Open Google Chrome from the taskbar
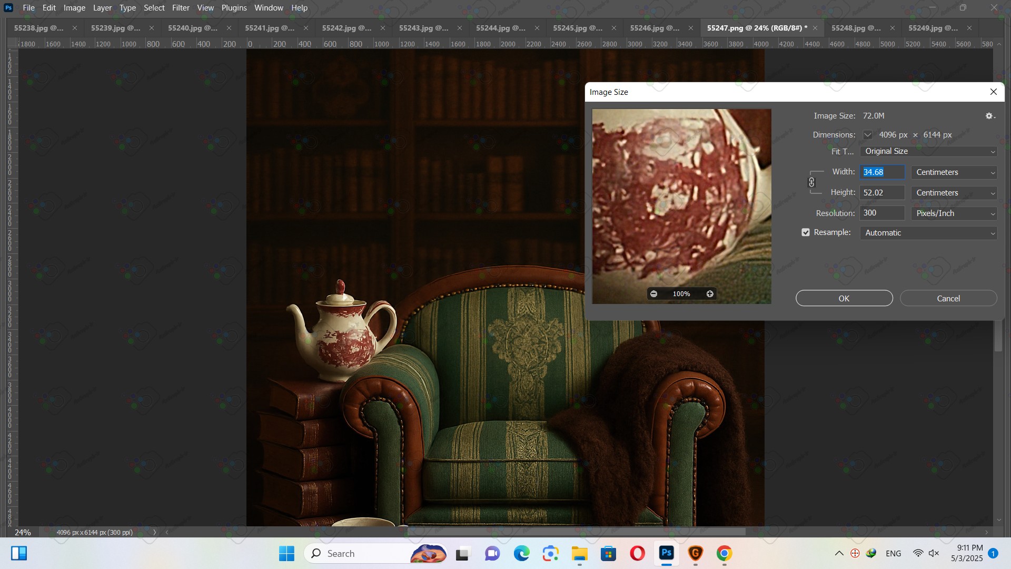 tap(724, 554)
